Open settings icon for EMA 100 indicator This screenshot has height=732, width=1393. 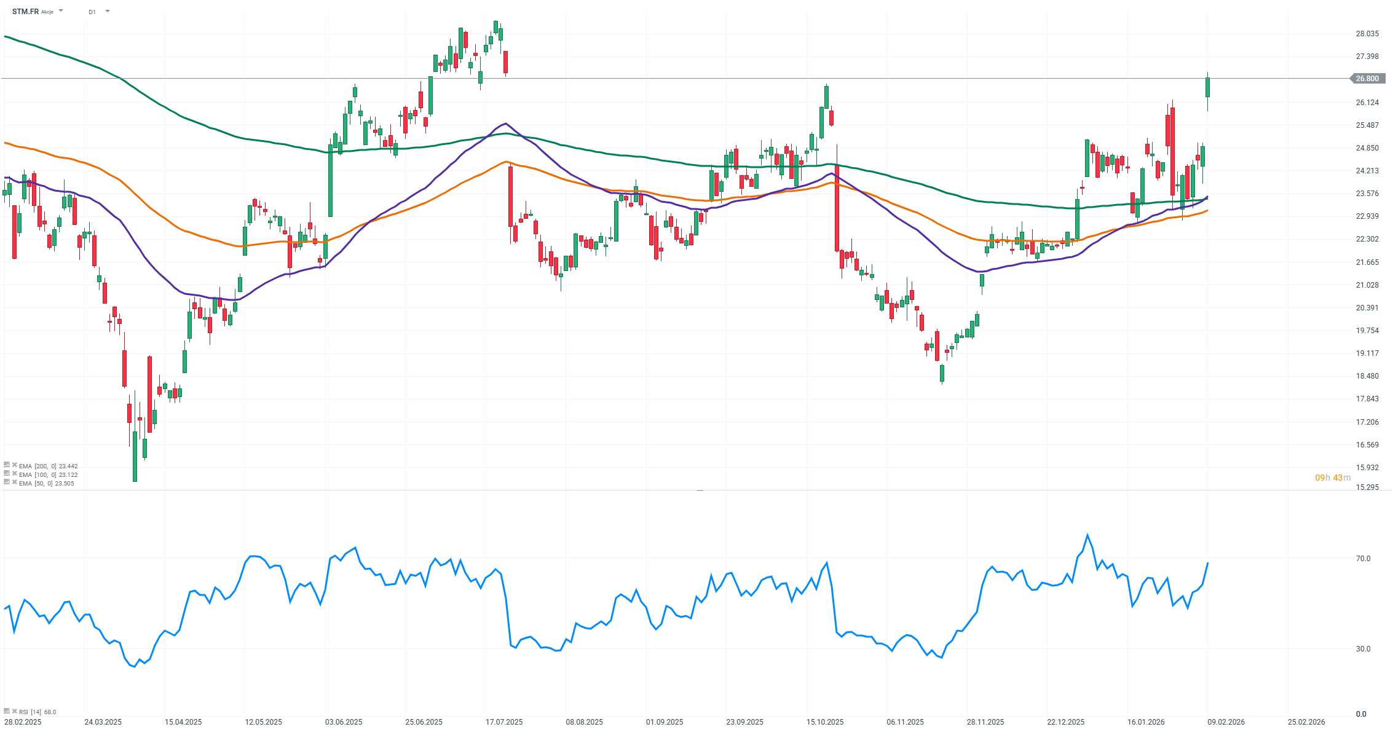coord(7,474)
